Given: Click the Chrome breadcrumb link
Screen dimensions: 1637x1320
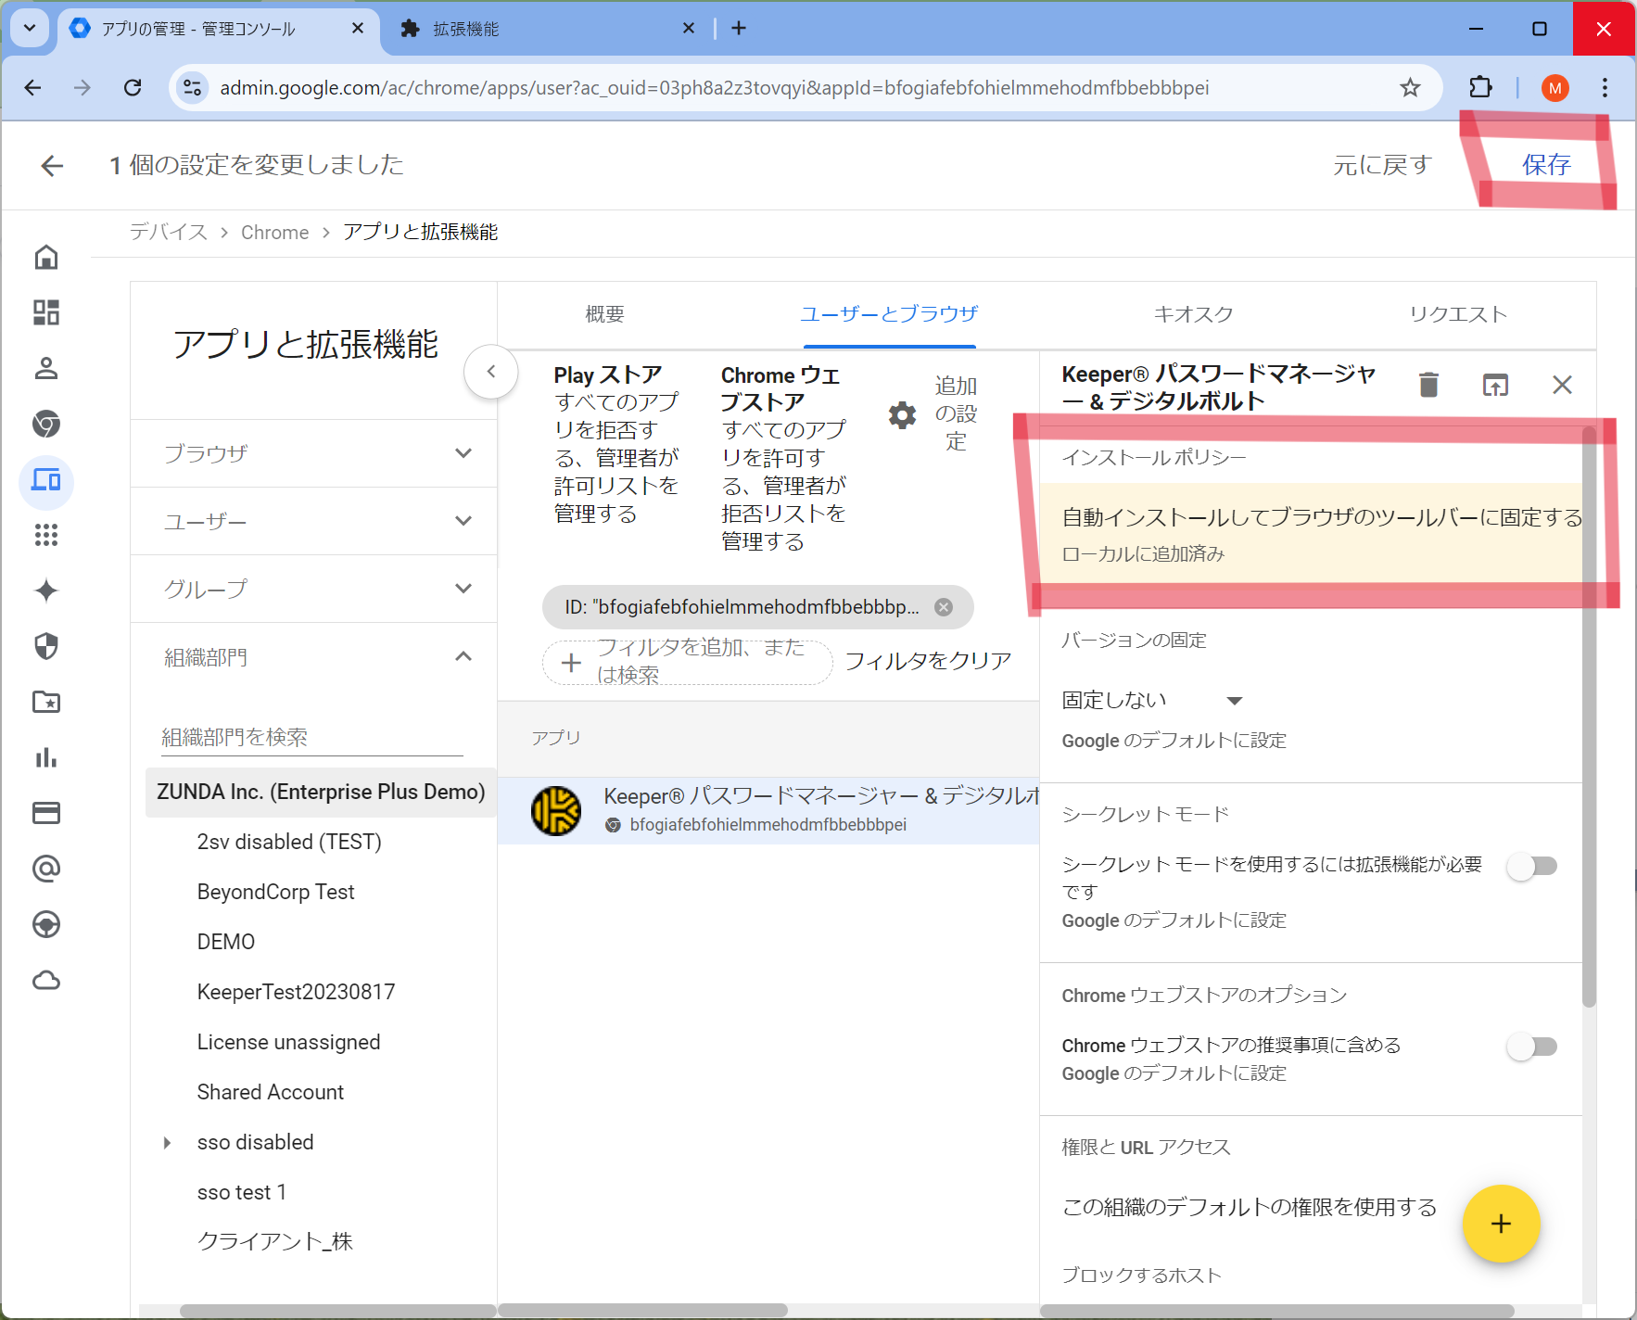Looking at the screenshot, I should pos(274,232).
